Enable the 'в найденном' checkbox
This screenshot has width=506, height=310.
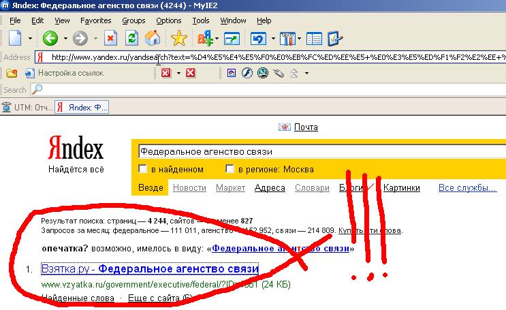(x=142, y=169)
